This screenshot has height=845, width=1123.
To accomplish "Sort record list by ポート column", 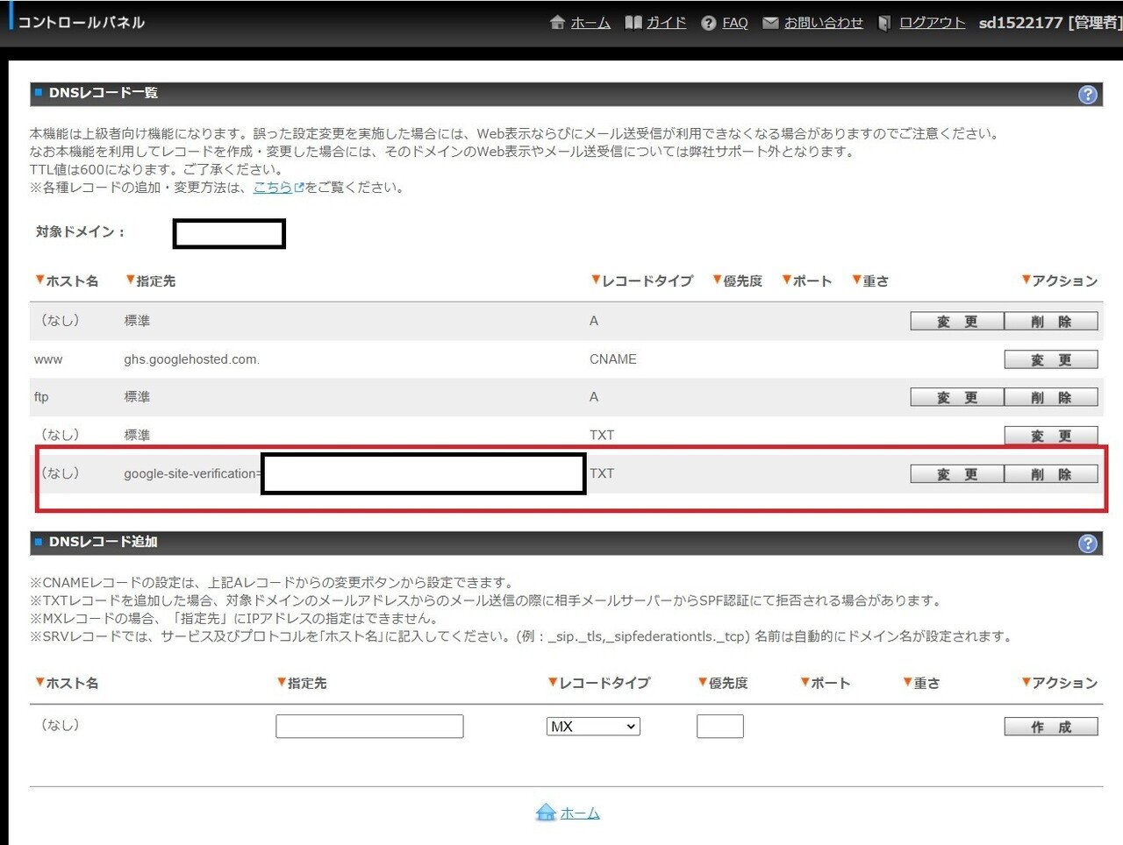I will click(x=807, y=280).
